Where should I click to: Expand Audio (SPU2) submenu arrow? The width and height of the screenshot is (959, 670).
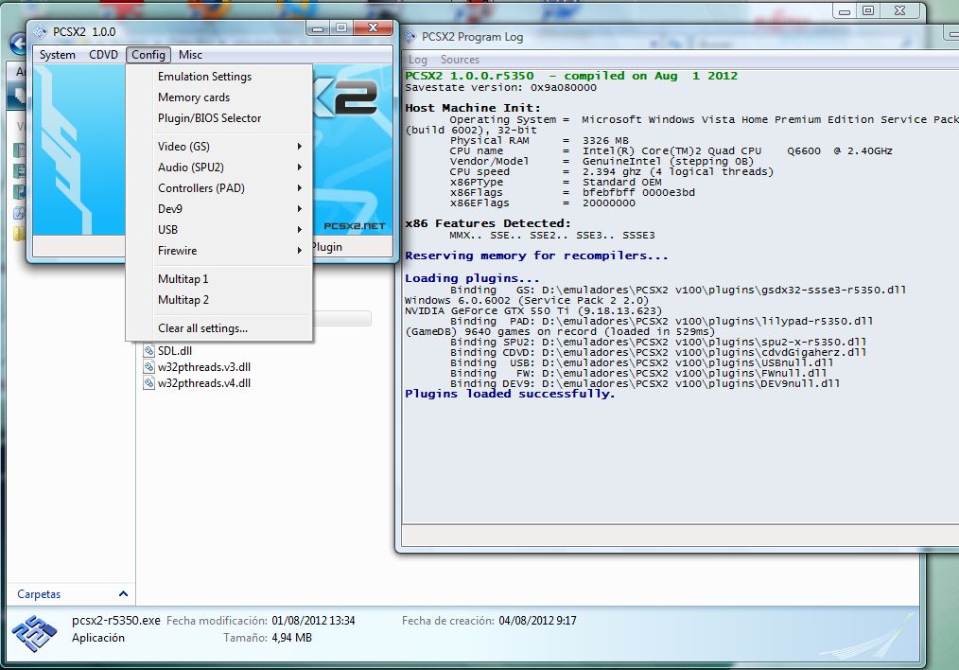click(x=300, y=167)
